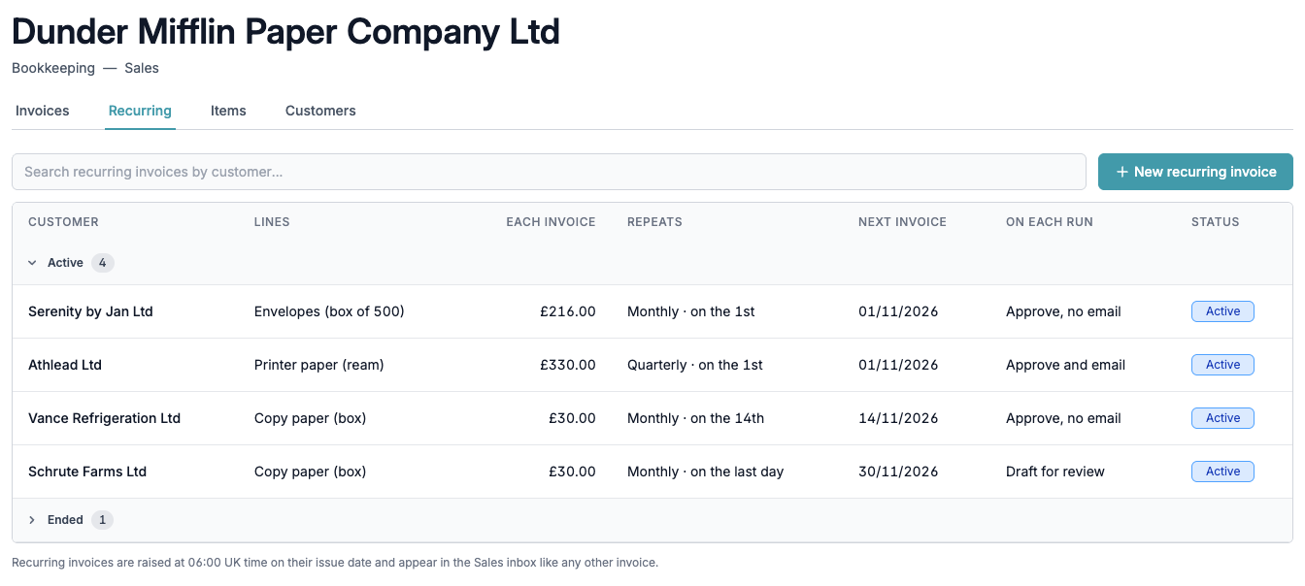
Task: Collapse the Active group chevron
Action: [x=32, y=263]
